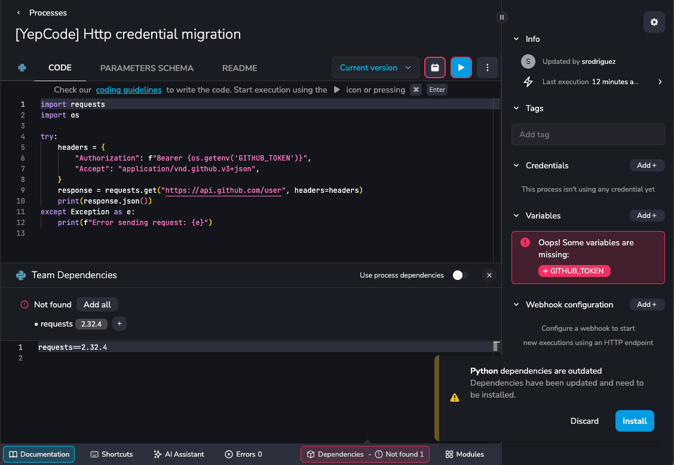
Task: Collapse the Tags section
Action: tap(516, 108)
